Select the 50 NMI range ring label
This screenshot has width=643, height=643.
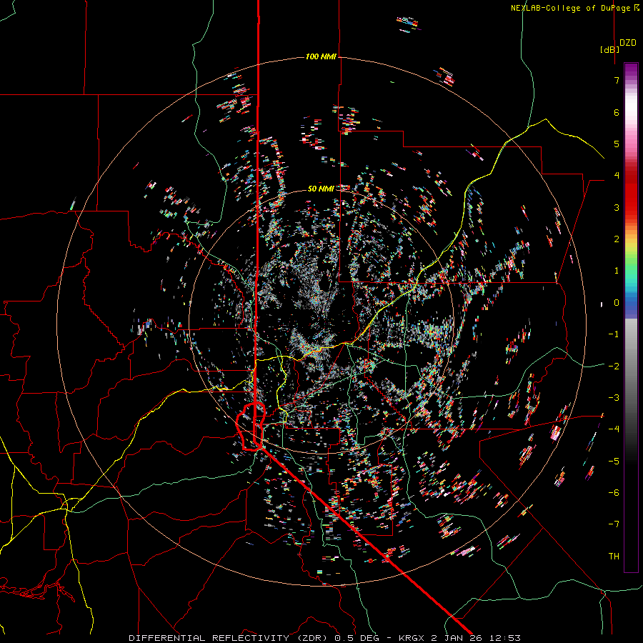coord(321,189)
